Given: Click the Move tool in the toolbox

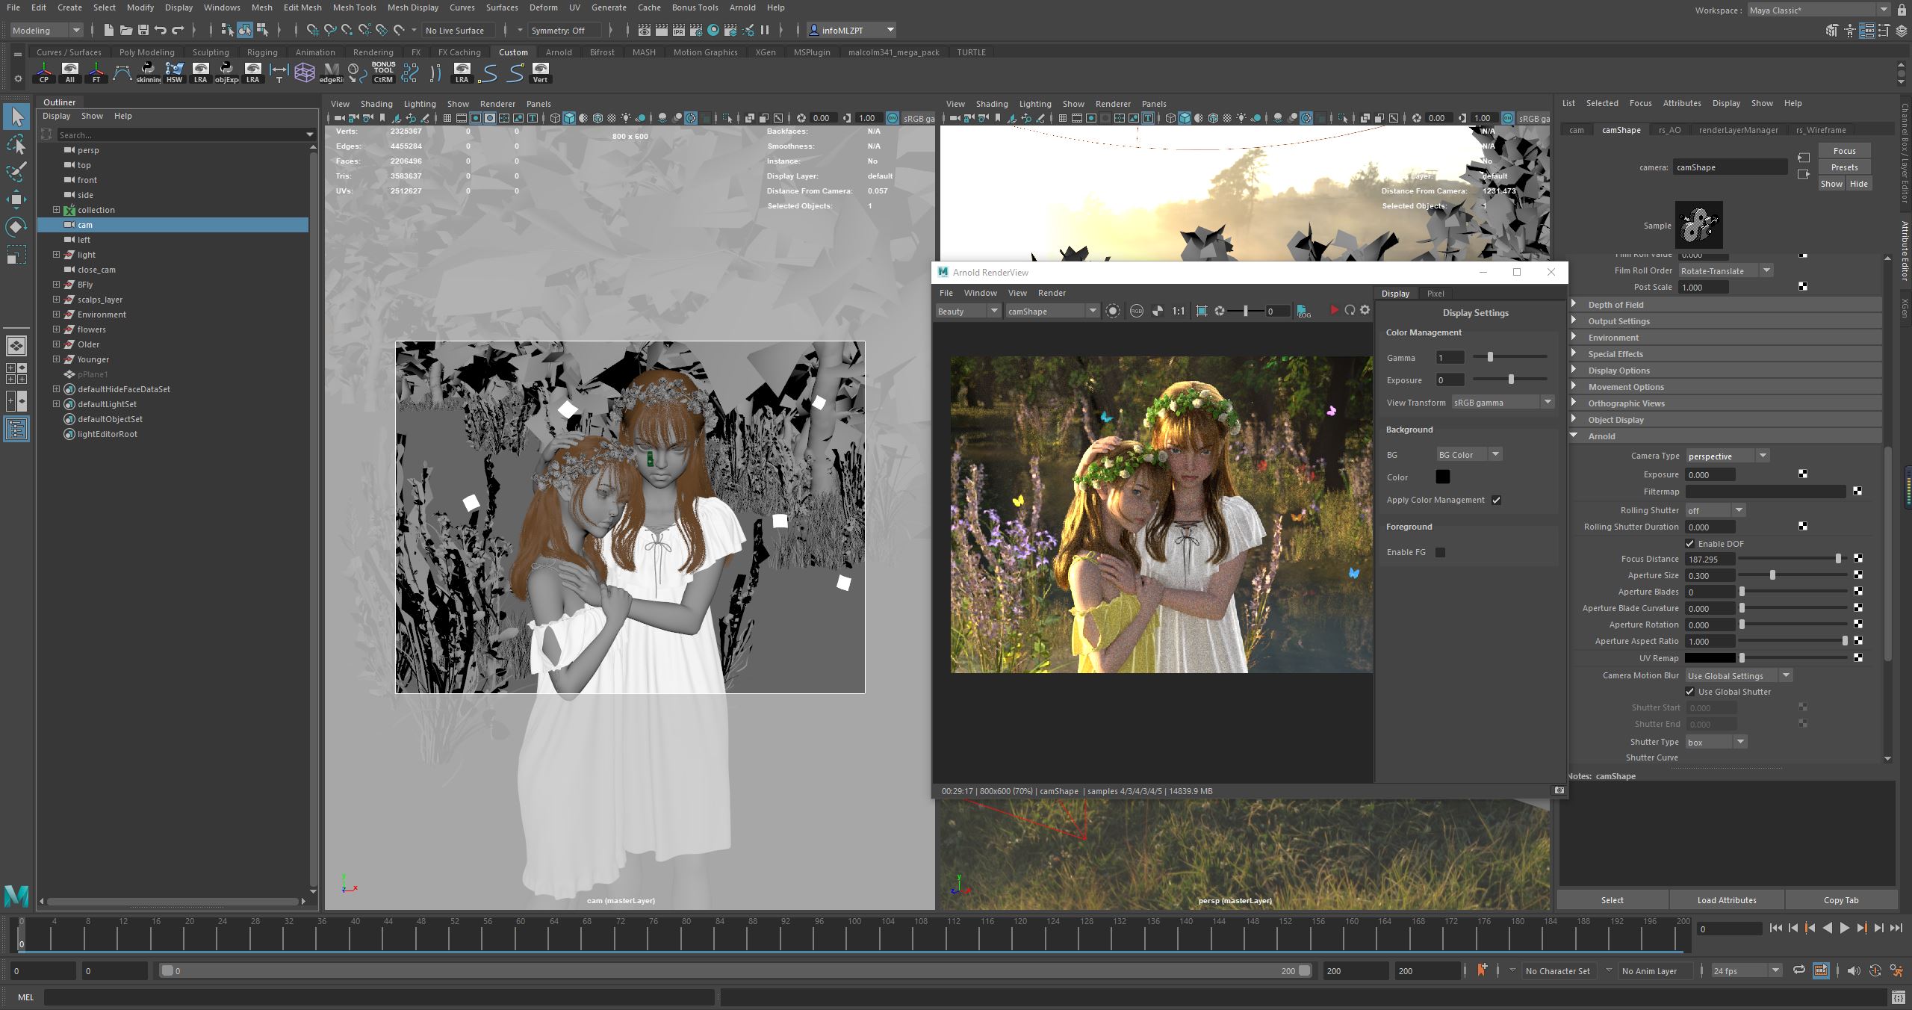Looking at the screenshot, I should point(16,199).
